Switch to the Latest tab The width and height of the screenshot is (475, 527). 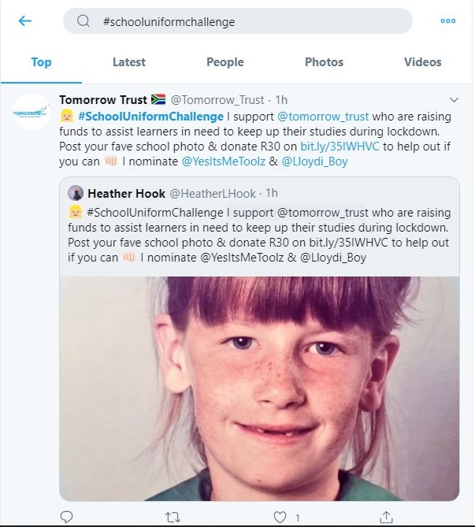[129, 62]
